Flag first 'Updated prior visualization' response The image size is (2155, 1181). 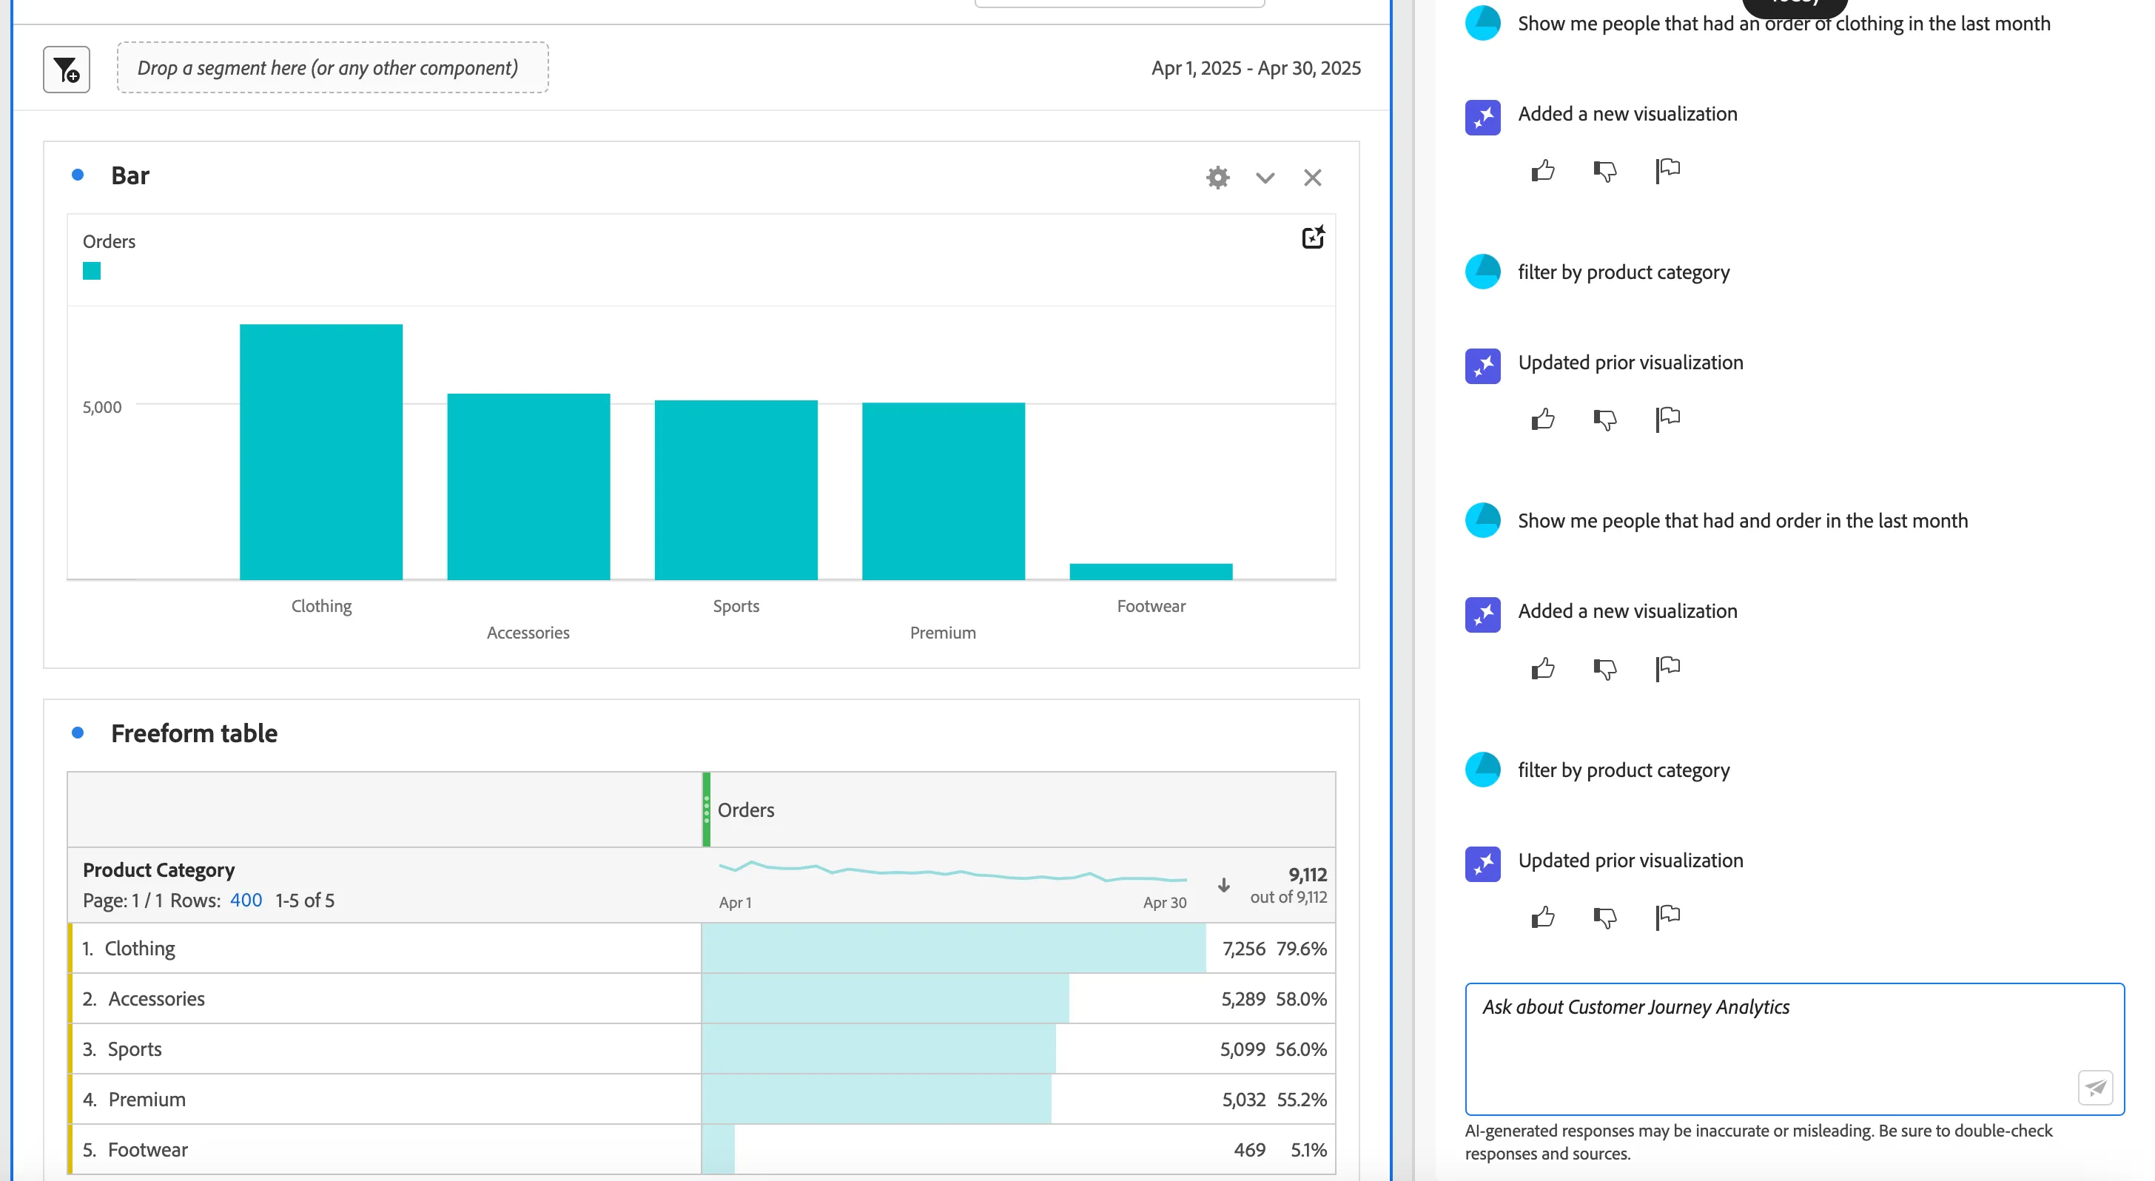click(1667, 419)
